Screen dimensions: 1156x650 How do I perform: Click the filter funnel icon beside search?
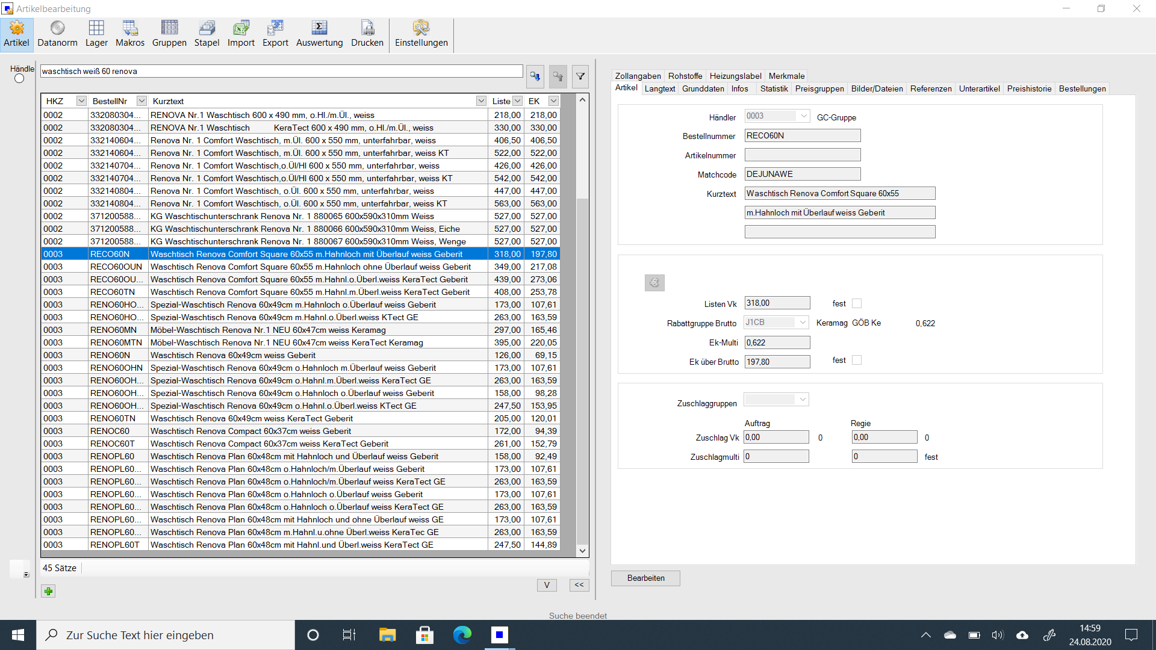click(x=580, y=76)
